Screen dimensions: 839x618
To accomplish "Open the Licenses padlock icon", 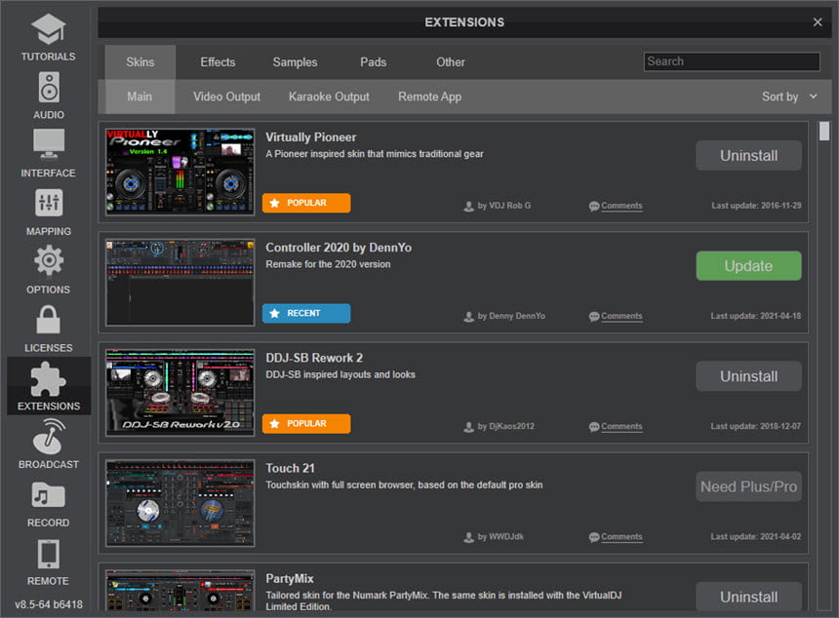I will (x=49, y=319).
